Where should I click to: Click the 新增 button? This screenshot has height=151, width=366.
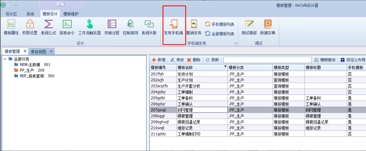click(159, 60)
